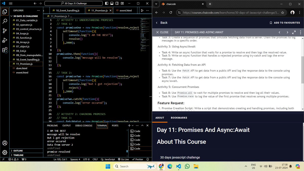The height and width of the screenshot is (171, 304).
Task: Open the Customize Layout icon
Action: pyautogui.click(x=122, y=4)
